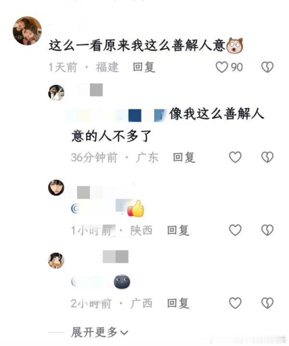Like the Guangdong reply posted 36 minutes ago
The image size is (289, 346).
point(235,157)
